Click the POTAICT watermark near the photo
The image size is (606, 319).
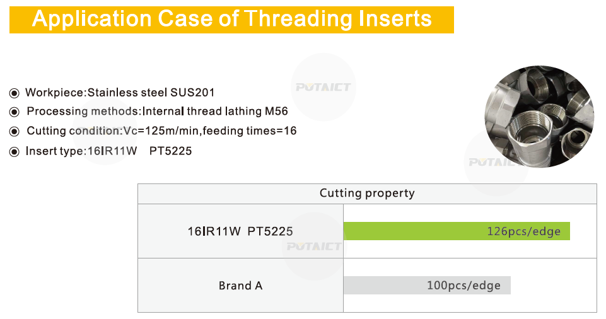492,162
